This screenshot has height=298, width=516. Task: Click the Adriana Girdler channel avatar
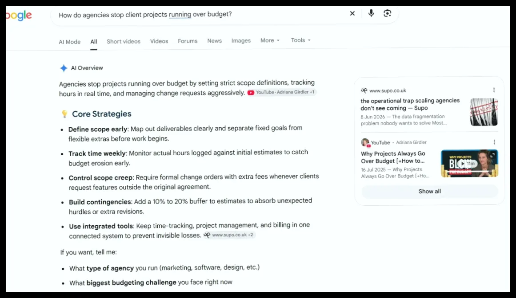click(x=365, y=142)
